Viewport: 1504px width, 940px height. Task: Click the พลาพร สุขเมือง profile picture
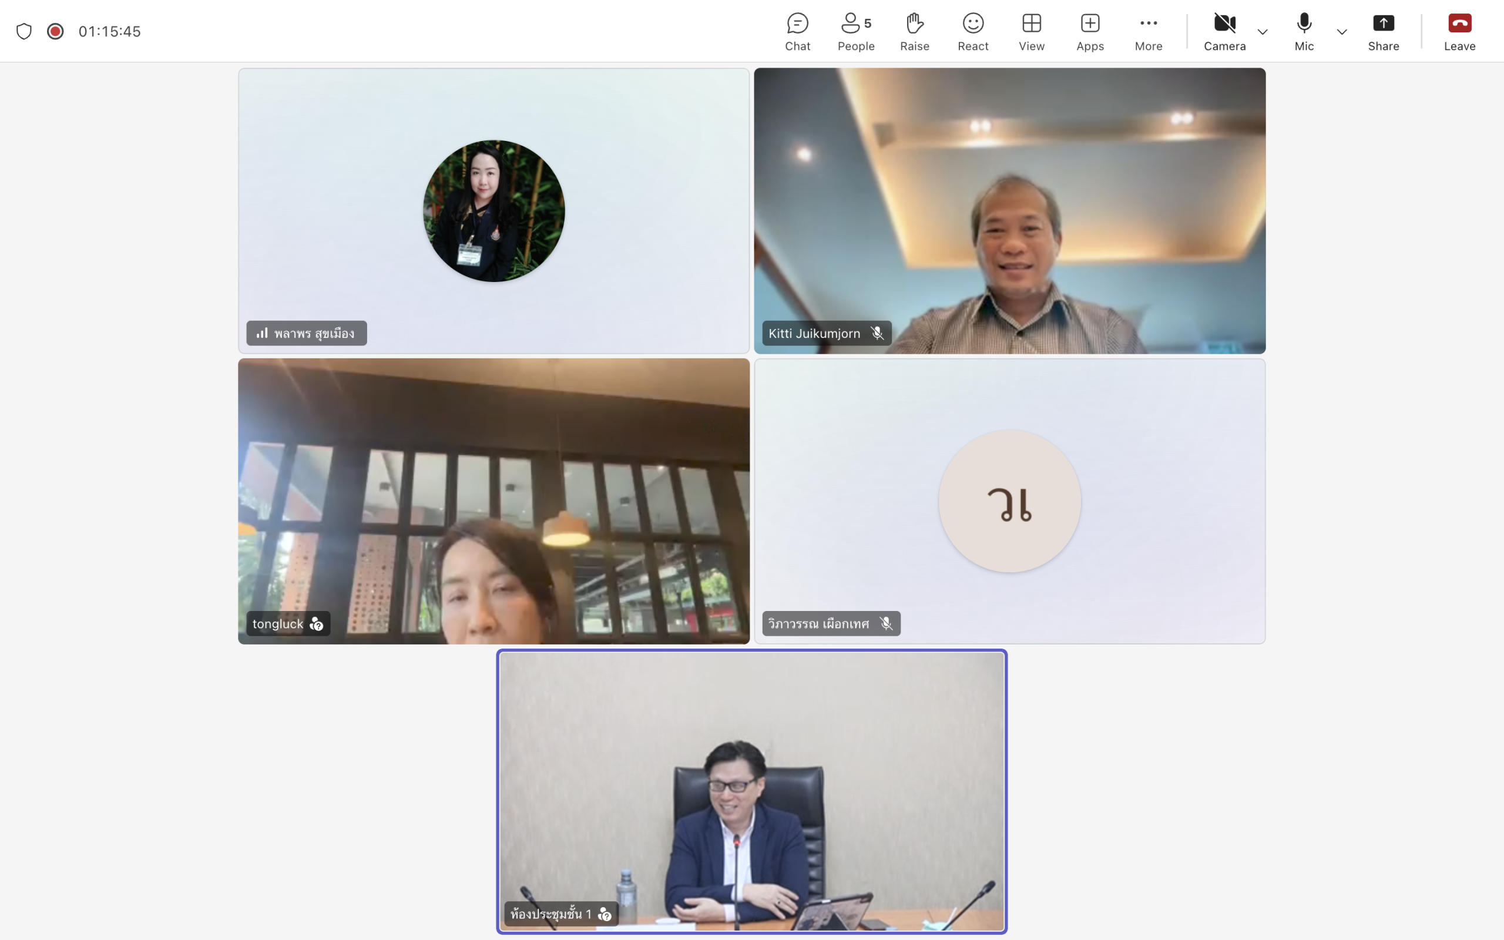point(493,211)
